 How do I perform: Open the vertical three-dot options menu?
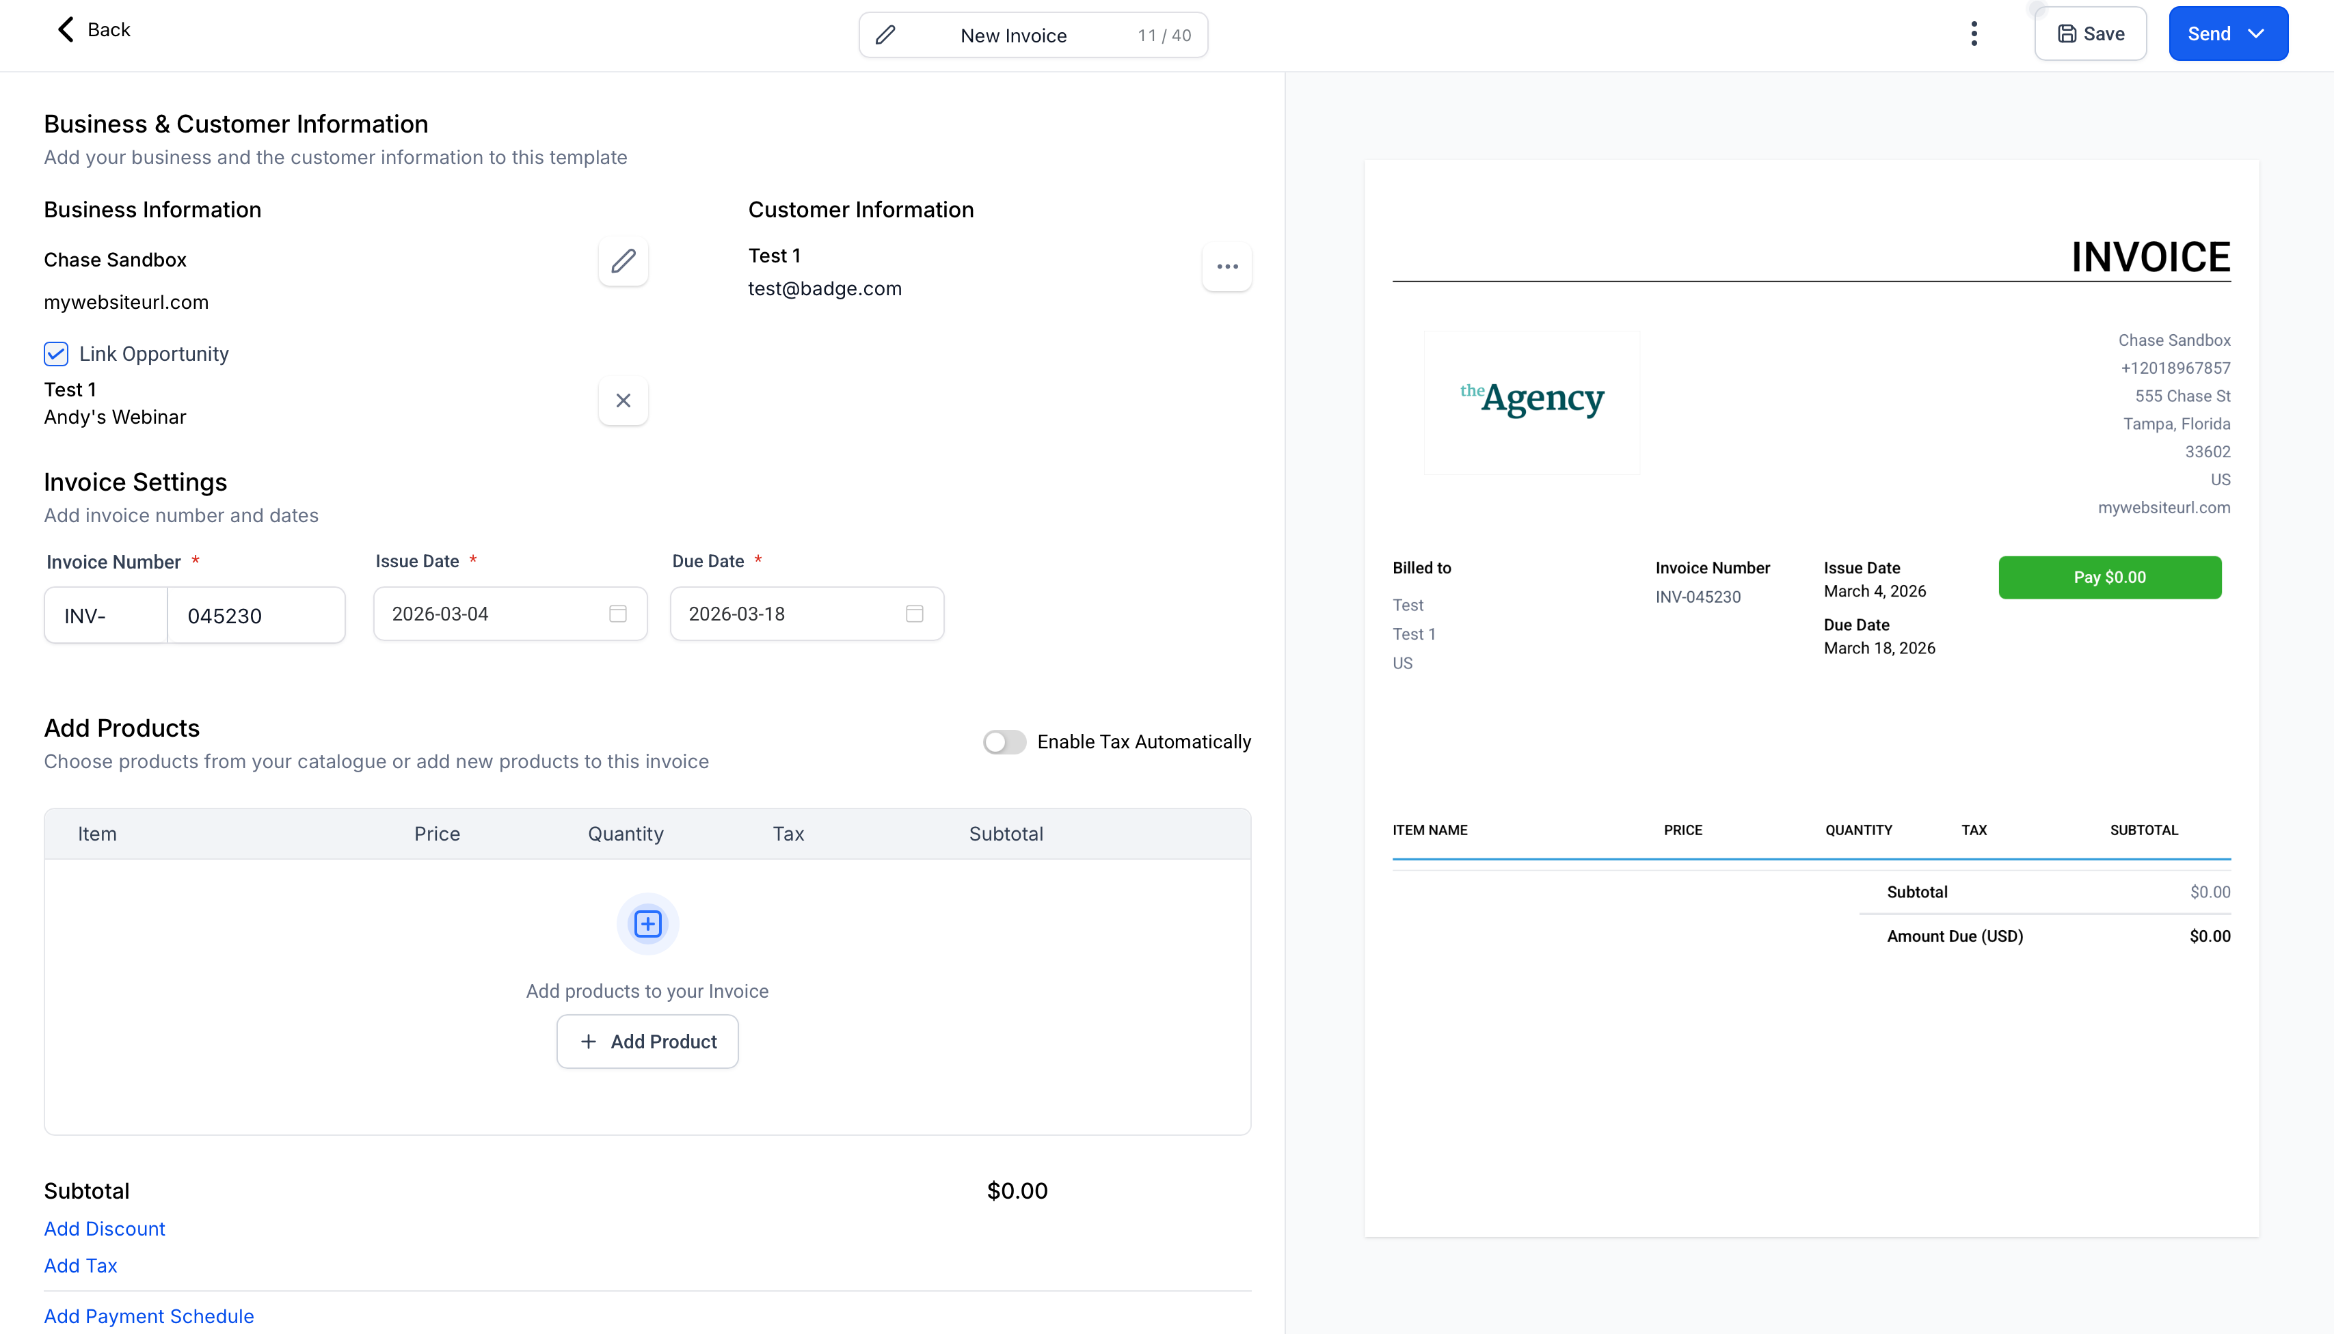point(1974,34)
